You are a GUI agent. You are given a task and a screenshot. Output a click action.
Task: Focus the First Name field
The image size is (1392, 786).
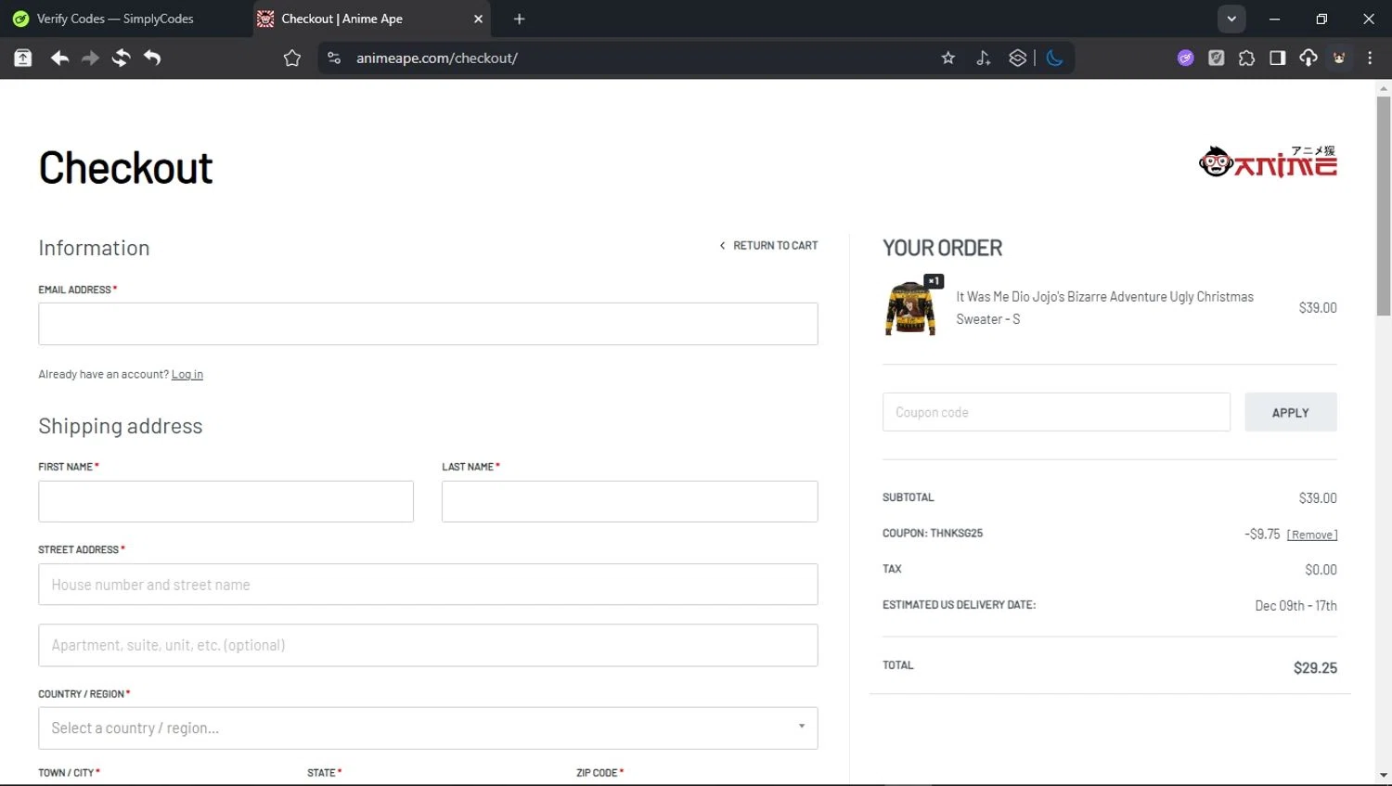[226, 501]
